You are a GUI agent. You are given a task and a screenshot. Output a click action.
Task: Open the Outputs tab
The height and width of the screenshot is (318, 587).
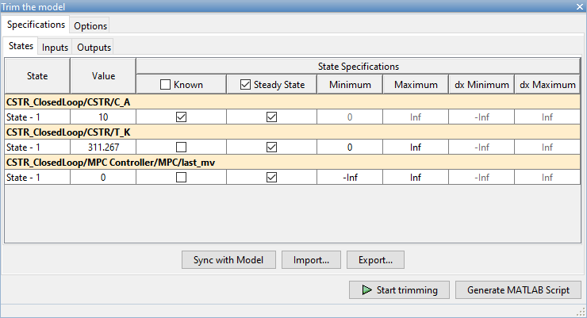[x=94, y=48]
